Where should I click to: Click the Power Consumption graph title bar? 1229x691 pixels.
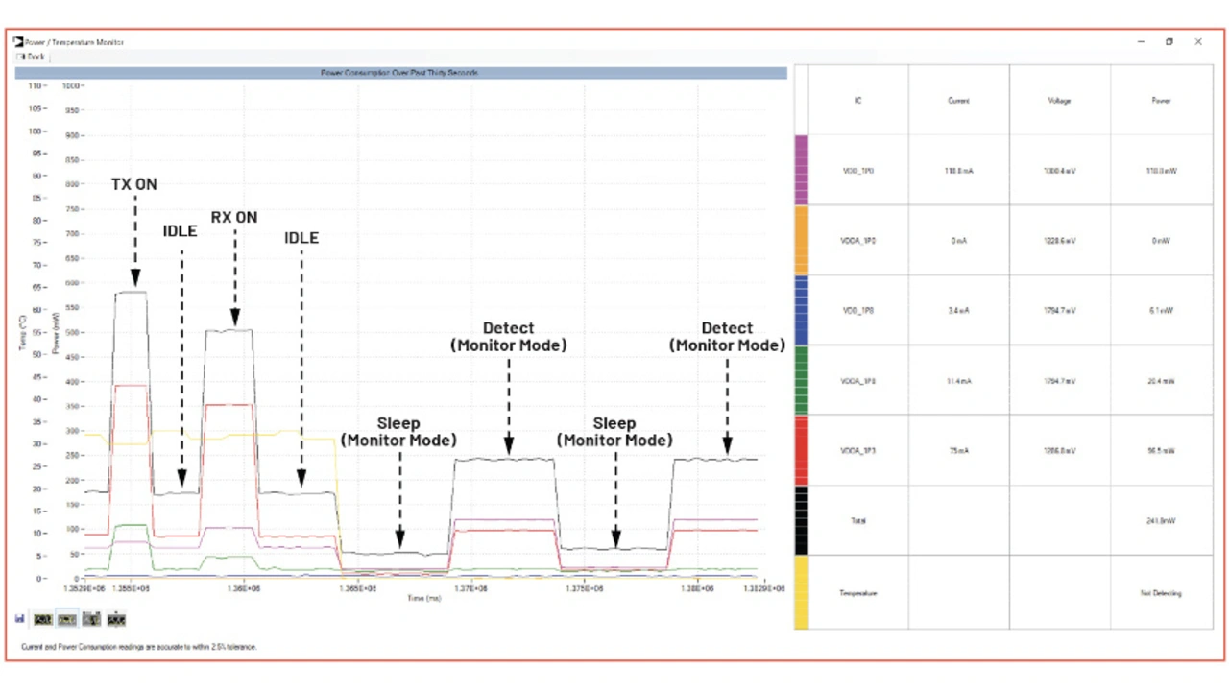(400, 73)
